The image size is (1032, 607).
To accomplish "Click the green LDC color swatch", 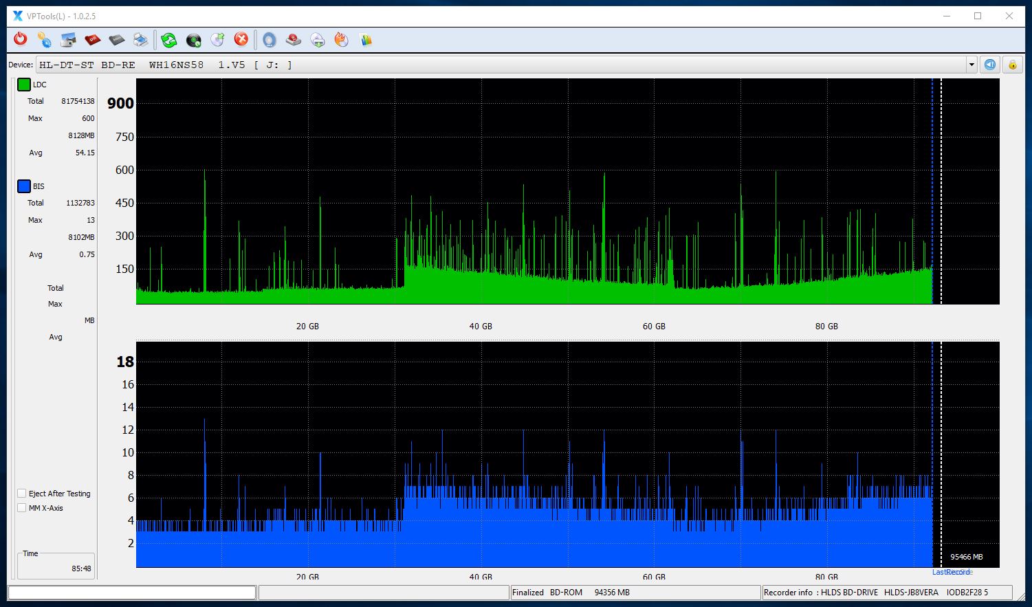I will (24, 85).
